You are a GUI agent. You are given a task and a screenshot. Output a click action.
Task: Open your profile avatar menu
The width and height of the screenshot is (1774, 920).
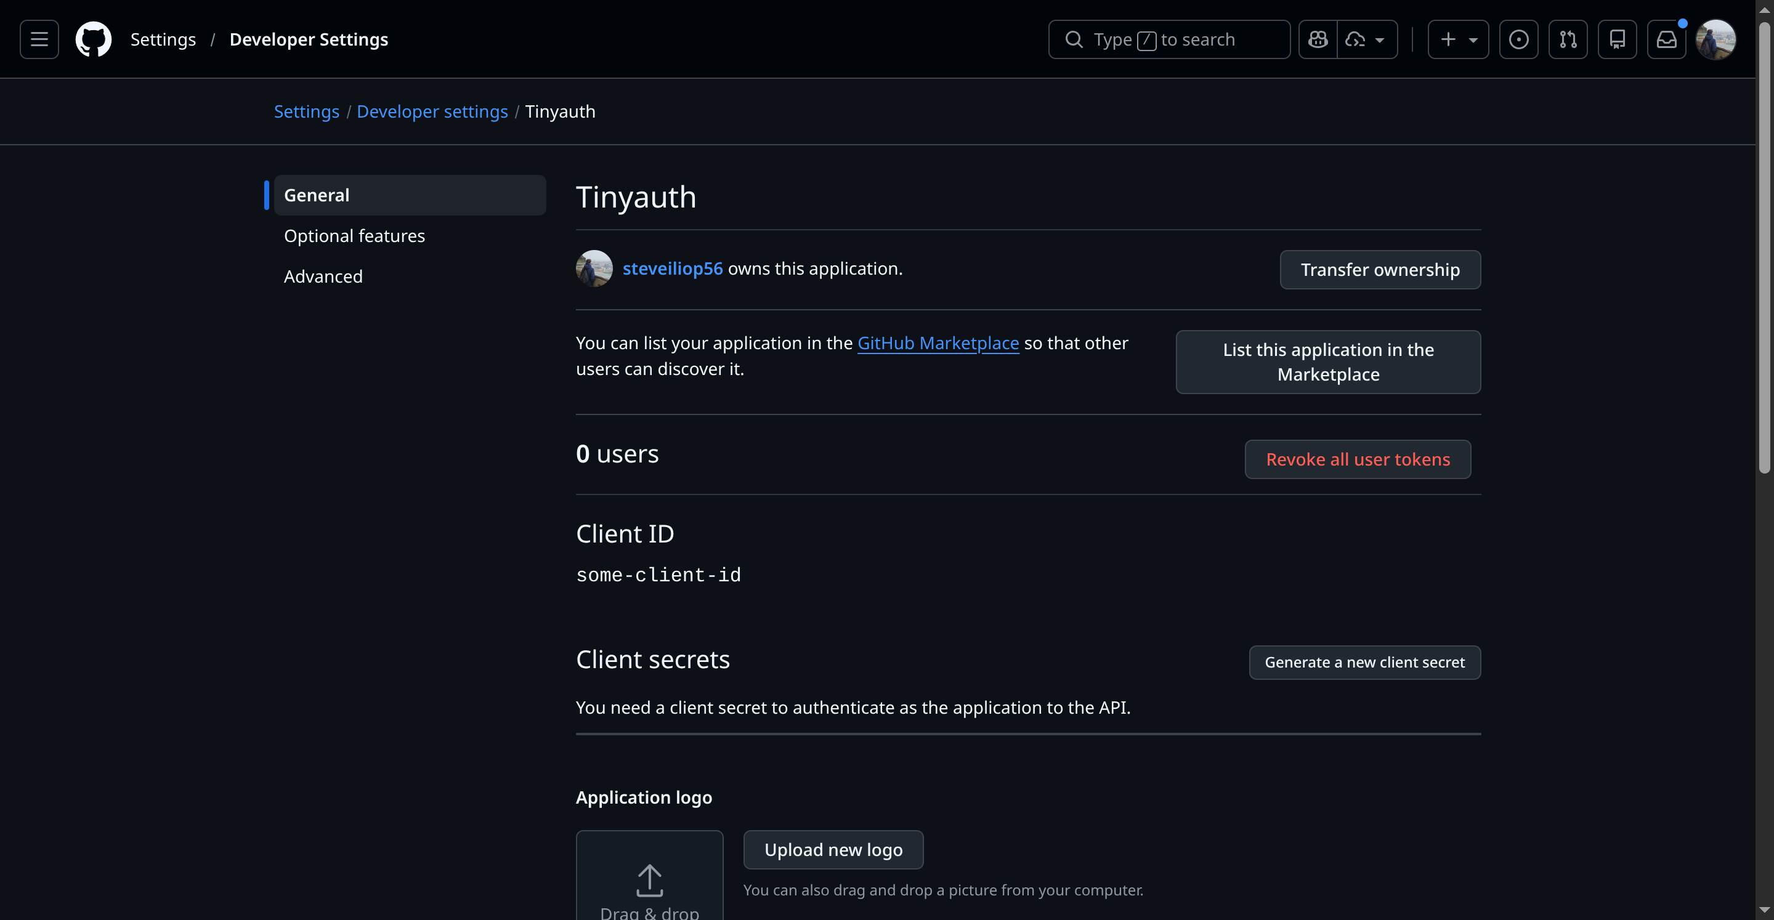1716,39
